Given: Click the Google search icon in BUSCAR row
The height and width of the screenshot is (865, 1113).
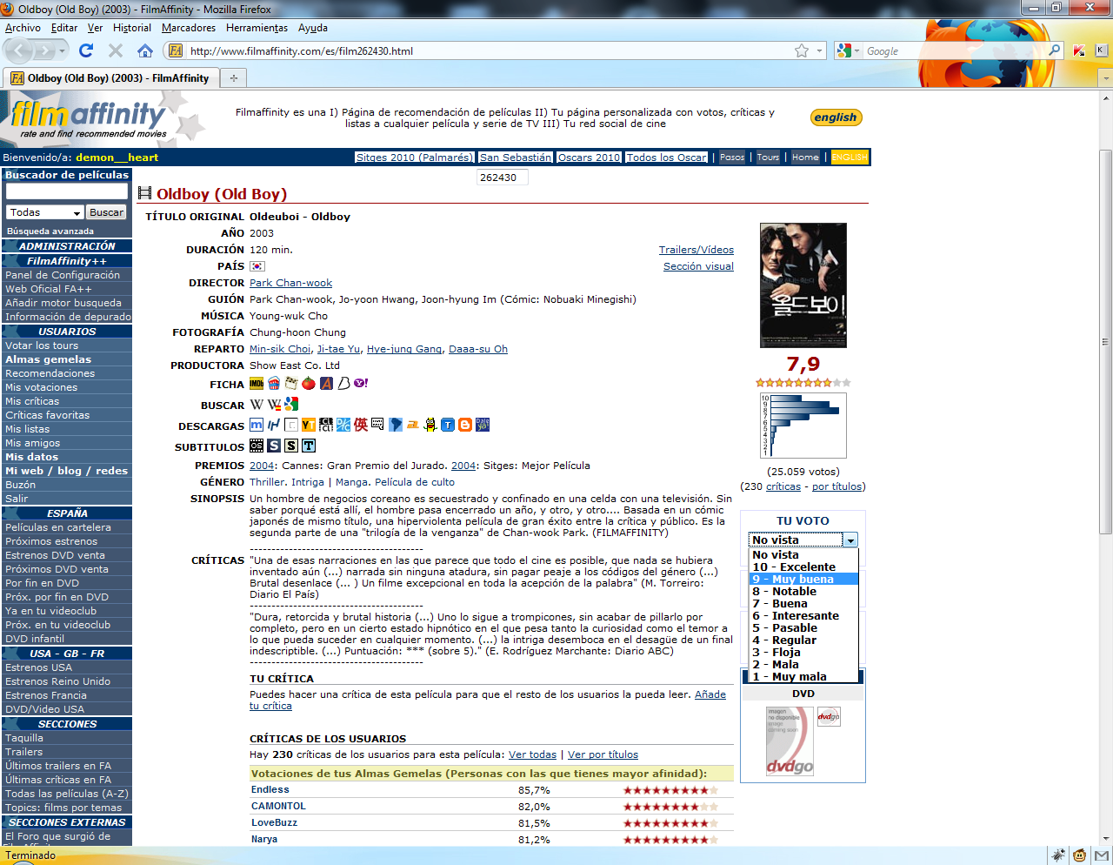Looking at the screenshot, I should [x=291, y=405].
